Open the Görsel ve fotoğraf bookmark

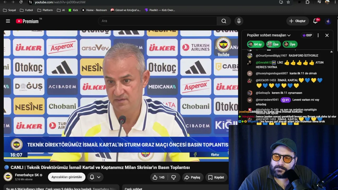pos(126,10)
